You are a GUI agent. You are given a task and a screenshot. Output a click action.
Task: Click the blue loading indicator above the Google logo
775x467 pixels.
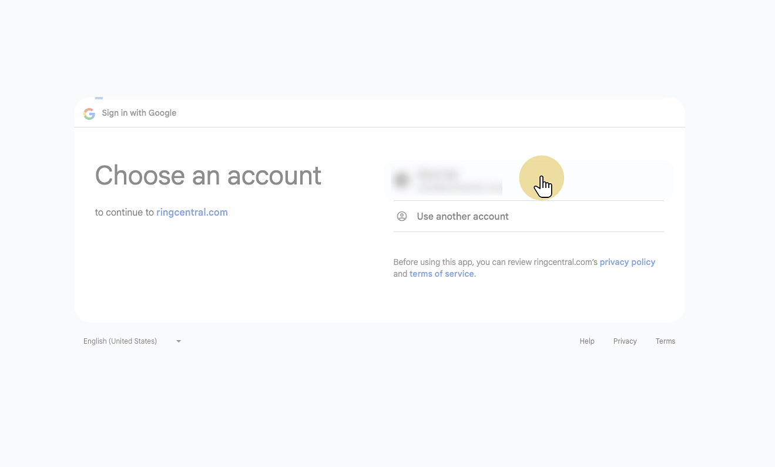click(x=99, y=98)
